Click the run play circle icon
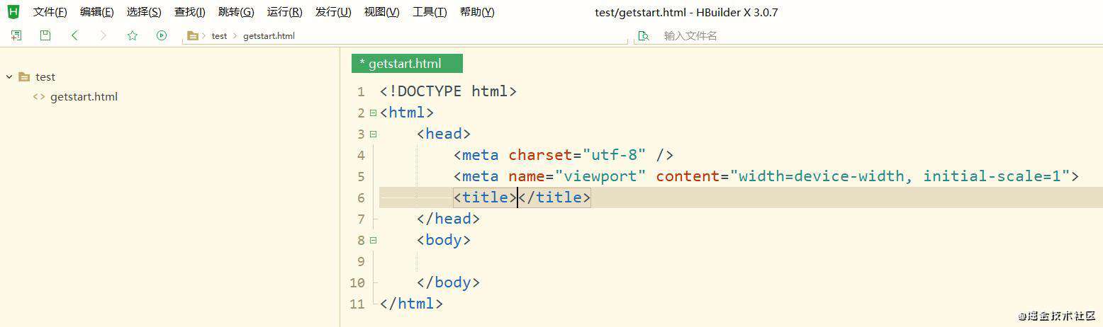Screen dimensions: 1103x327 (x=162, y=35)
